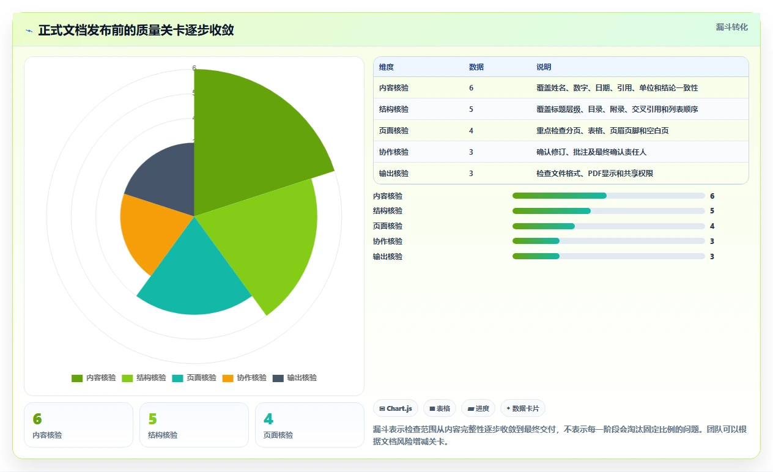This screenshot has width=773, height=472.
Task: Click the paragraph beginning 漏斗表示检查范围
Action: tap(560, 435)
